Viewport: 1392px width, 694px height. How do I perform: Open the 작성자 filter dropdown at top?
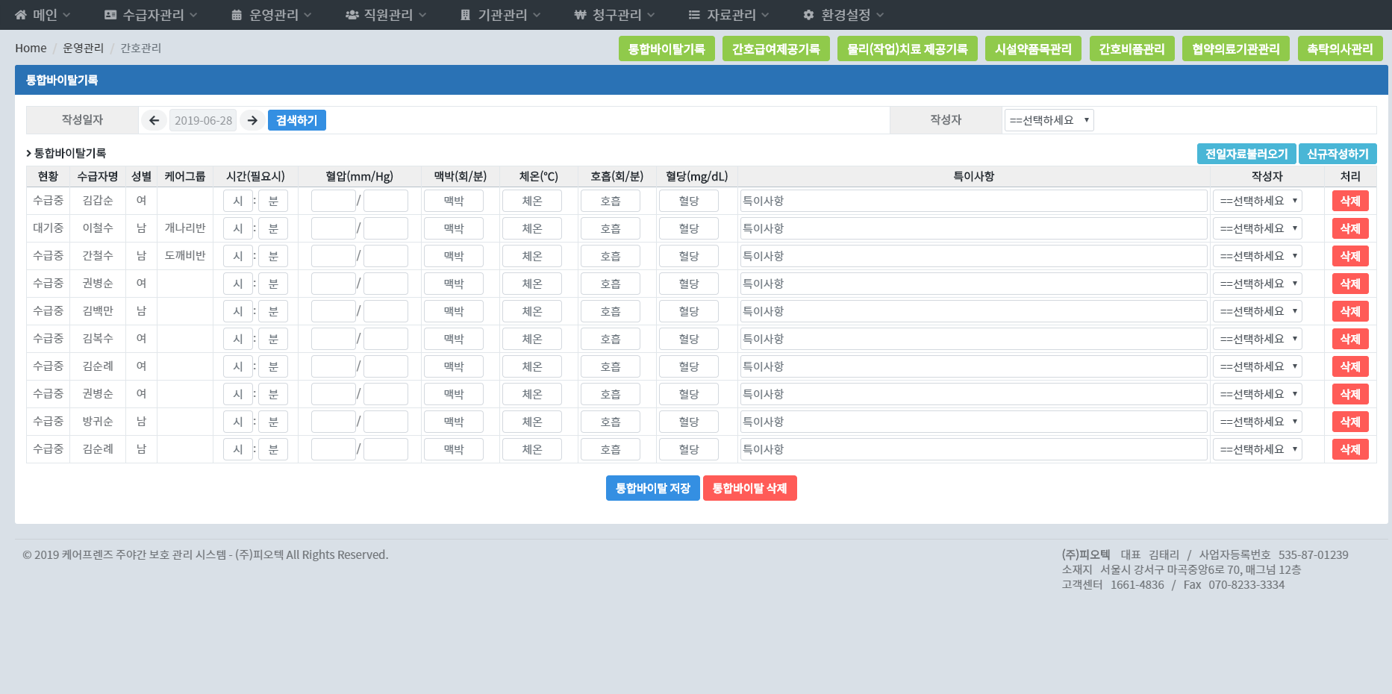[1049, 120]
